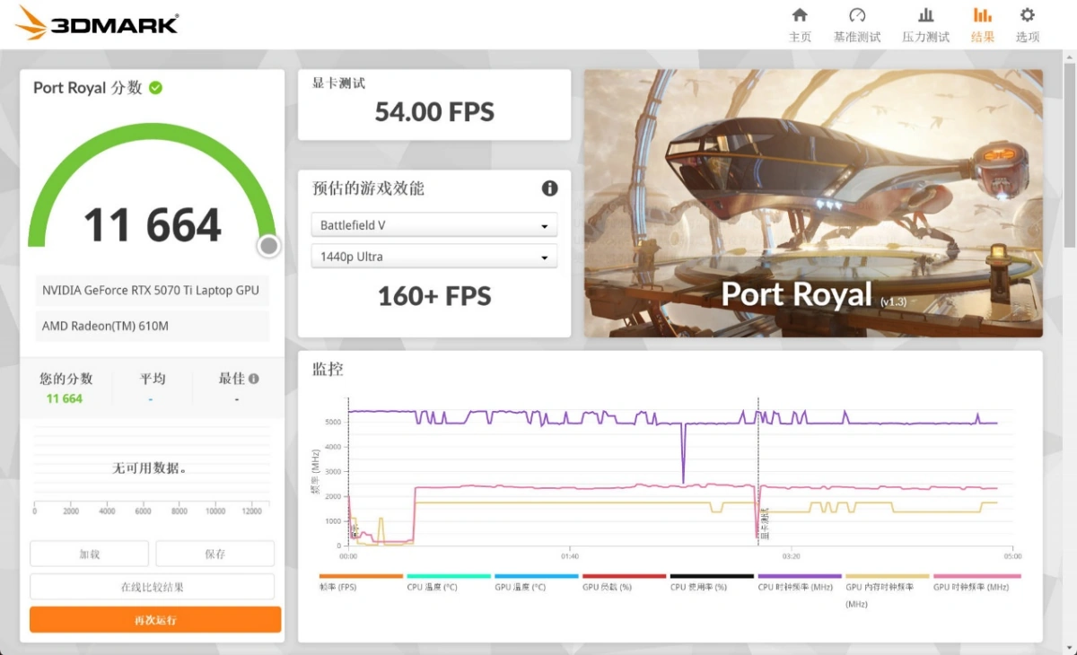Click the 3DMARK logo in header
This screenshot has width=1077, height=655.
(x=97, y=23)
